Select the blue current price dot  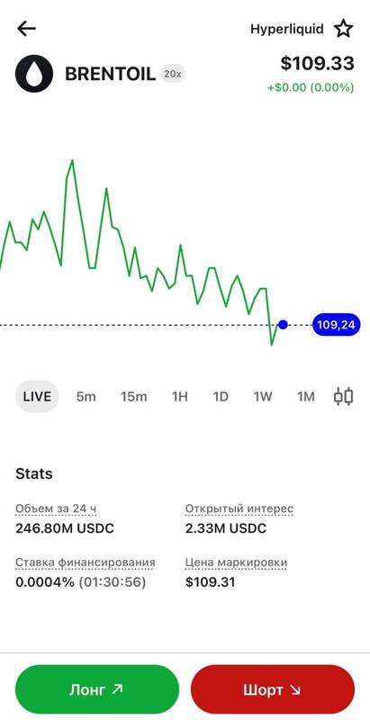[x=283, y=325]
